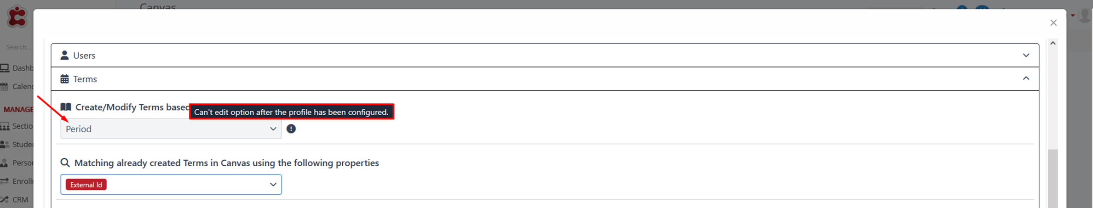The image size is (1093, 208).
Task: Open Enrollments in the sidebar
Action: [x=17, y=181]
